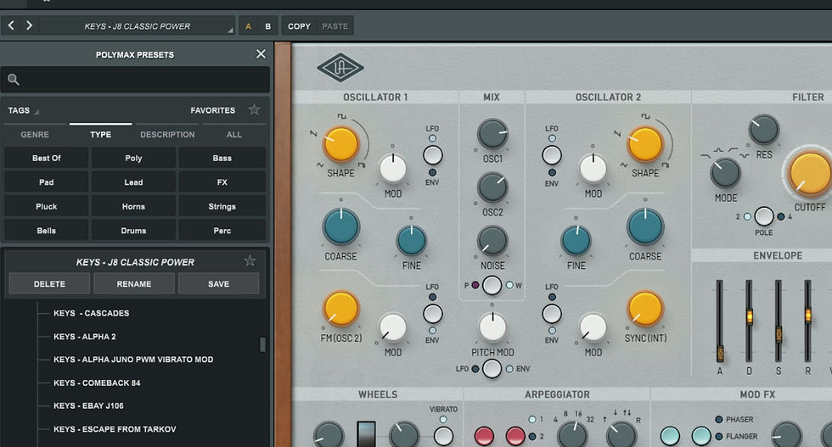Toggle filter 2/4 POLE switch

pyautogui.click(x=763, y=216)
